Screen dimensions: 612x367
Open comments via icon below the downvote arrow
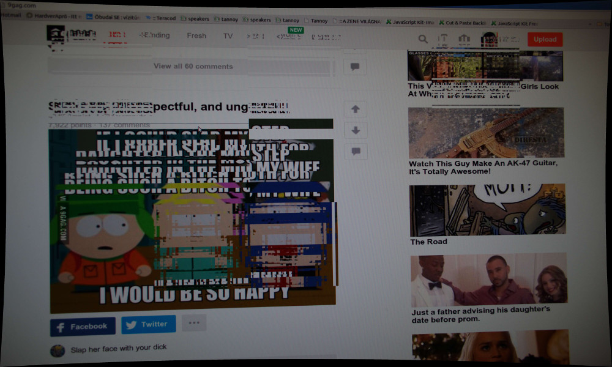pos(356,151)
